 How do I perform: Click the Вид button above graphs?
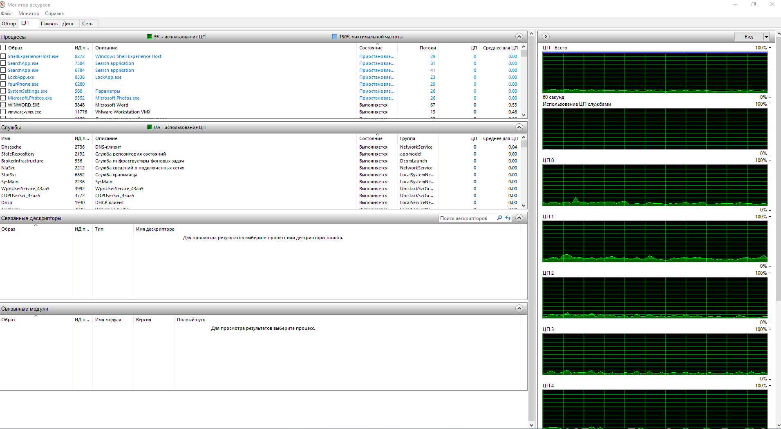click(748, 37)
